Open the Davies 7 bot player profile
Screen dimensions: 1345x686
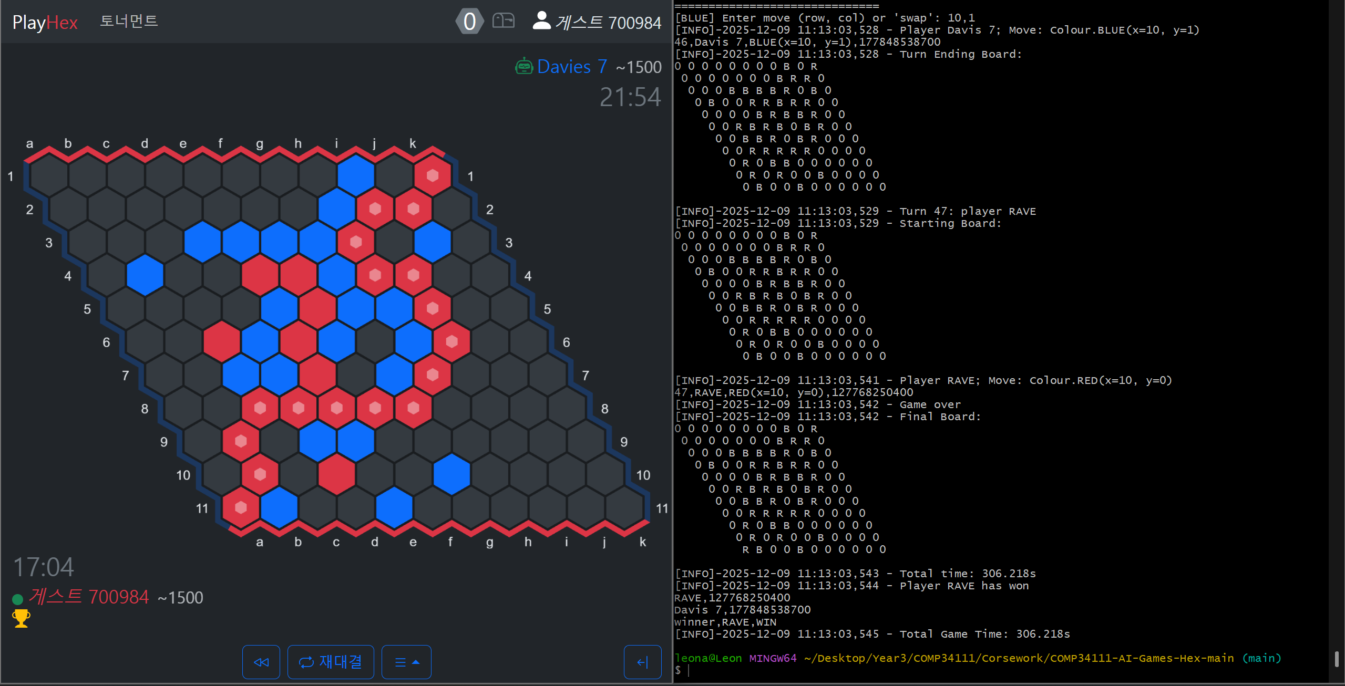pos(572,67)
